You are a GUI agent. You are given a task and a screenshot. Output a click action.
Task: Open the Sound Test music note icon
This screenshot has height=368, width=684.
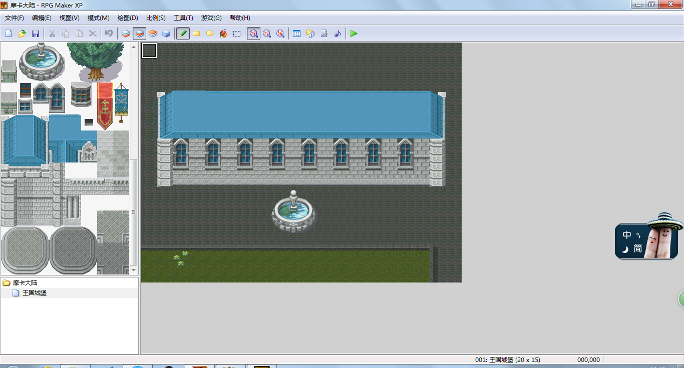pyautogui.click(x=337, y=33)
